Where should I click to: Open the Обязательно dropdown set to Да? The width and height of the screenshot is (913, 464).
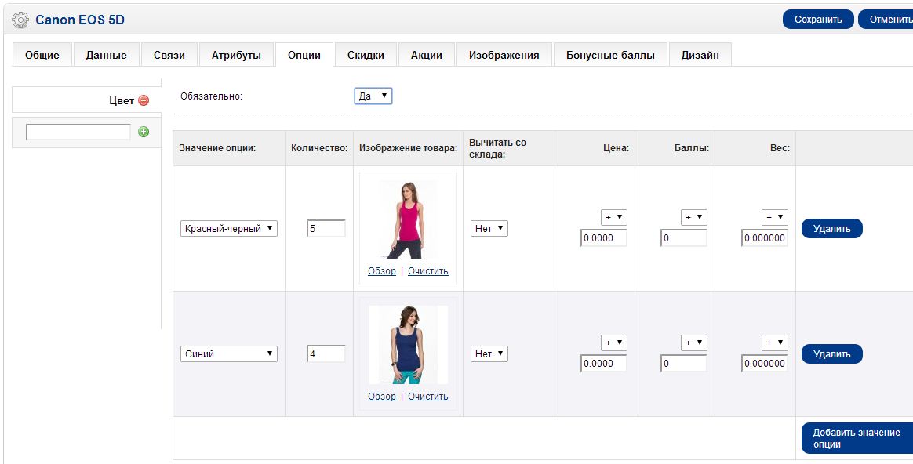pos(373,96)
